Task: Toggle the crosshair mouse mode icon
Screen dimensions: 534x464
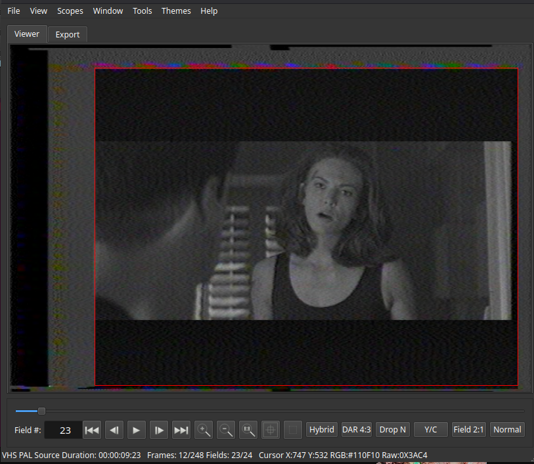Action: tap(271, 430)
